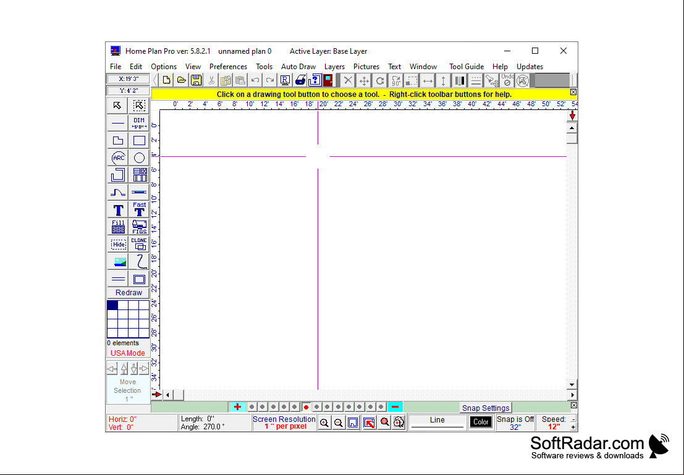Viewport: 684px width, 475px height.
Task: Click the four-arrow Move toolbar icon
Action: 364,81
